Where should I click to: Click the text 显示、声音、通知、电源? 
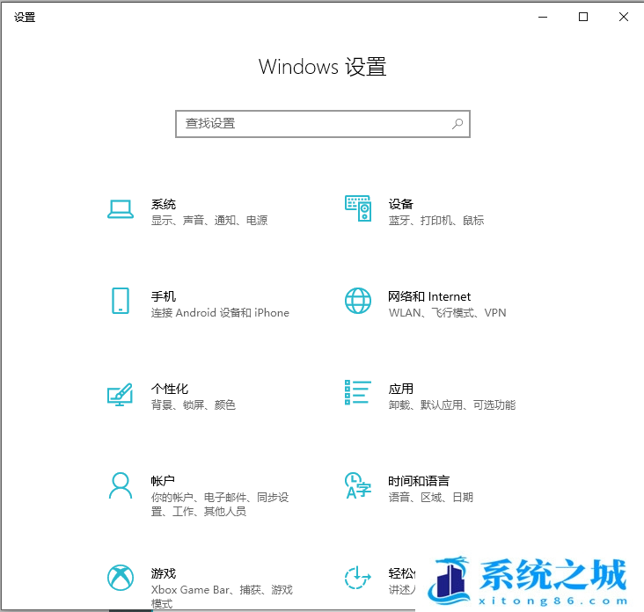209,221
